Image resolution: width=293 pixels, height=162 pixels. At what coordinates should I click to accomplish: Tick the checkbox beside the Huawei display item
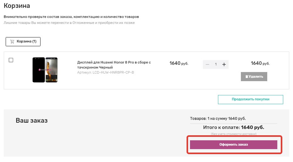pos(11,60)
